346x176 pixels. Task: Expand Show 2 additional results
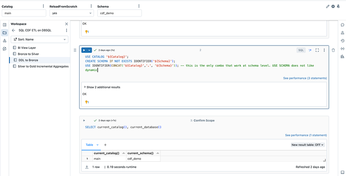[x=102, y=87]
